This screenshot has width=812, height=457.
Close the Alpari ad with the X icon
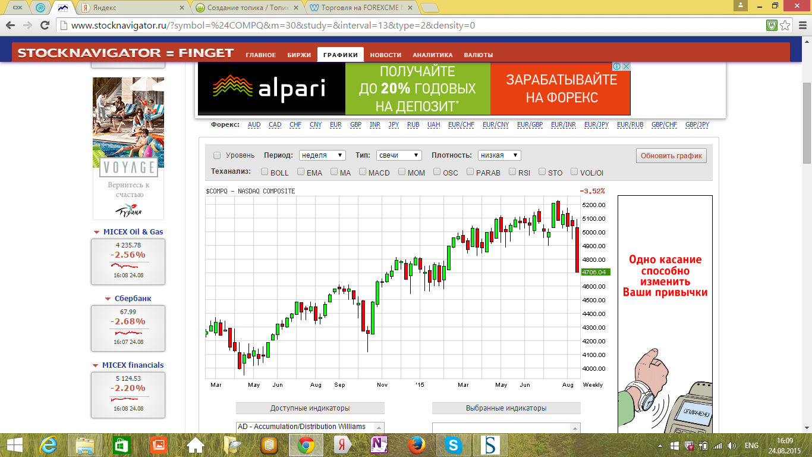pyautogui.click(x=626, y=67)
